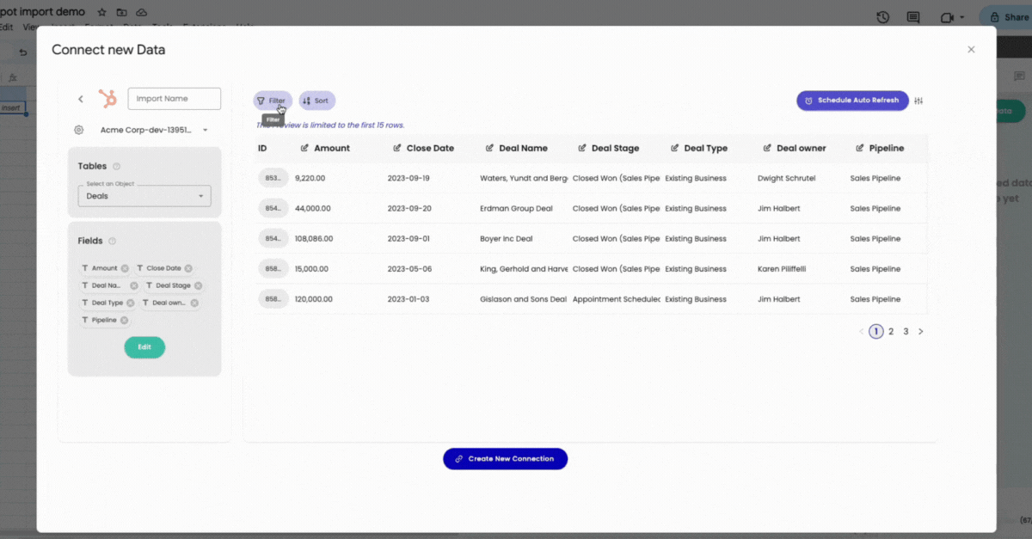Remove the Pipeline field chip

[124, 320]
